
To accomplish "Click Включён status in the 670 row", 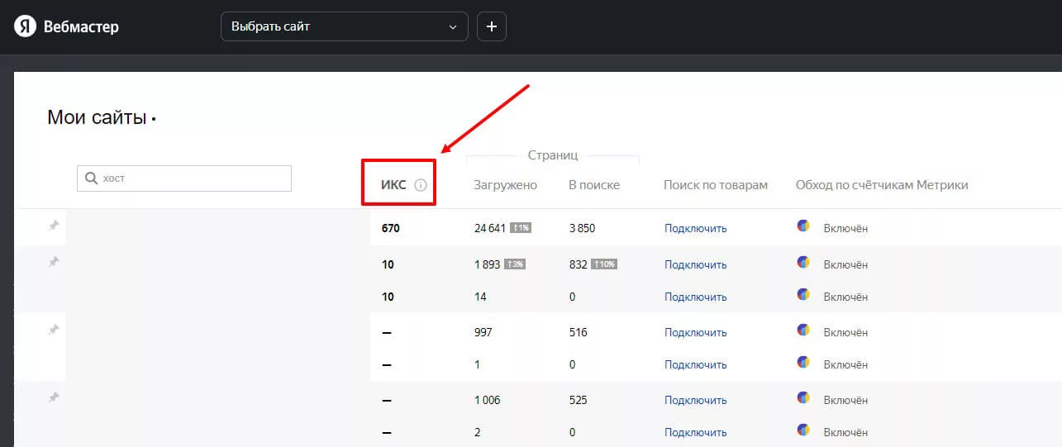I will pos(845,229).
